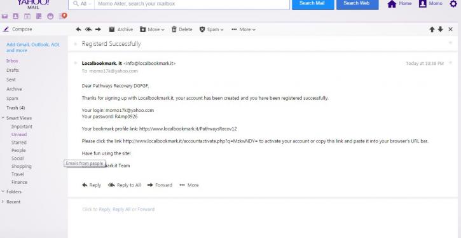
Task: Go to next message with down arrow
Action: (441, 29)
